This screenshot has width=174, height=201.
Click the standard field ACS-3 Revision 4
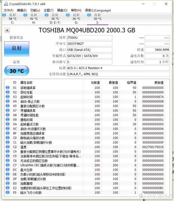(118, 68)
